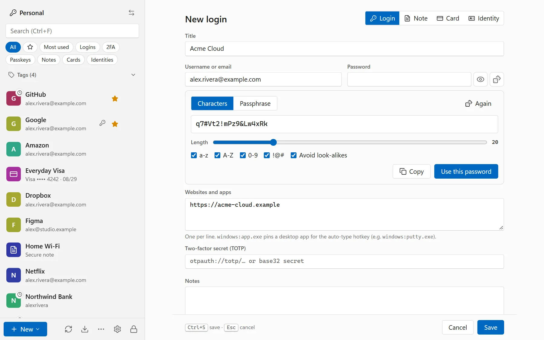
Task: Filter list by Passkeys
Action: (x=20, y=60)
